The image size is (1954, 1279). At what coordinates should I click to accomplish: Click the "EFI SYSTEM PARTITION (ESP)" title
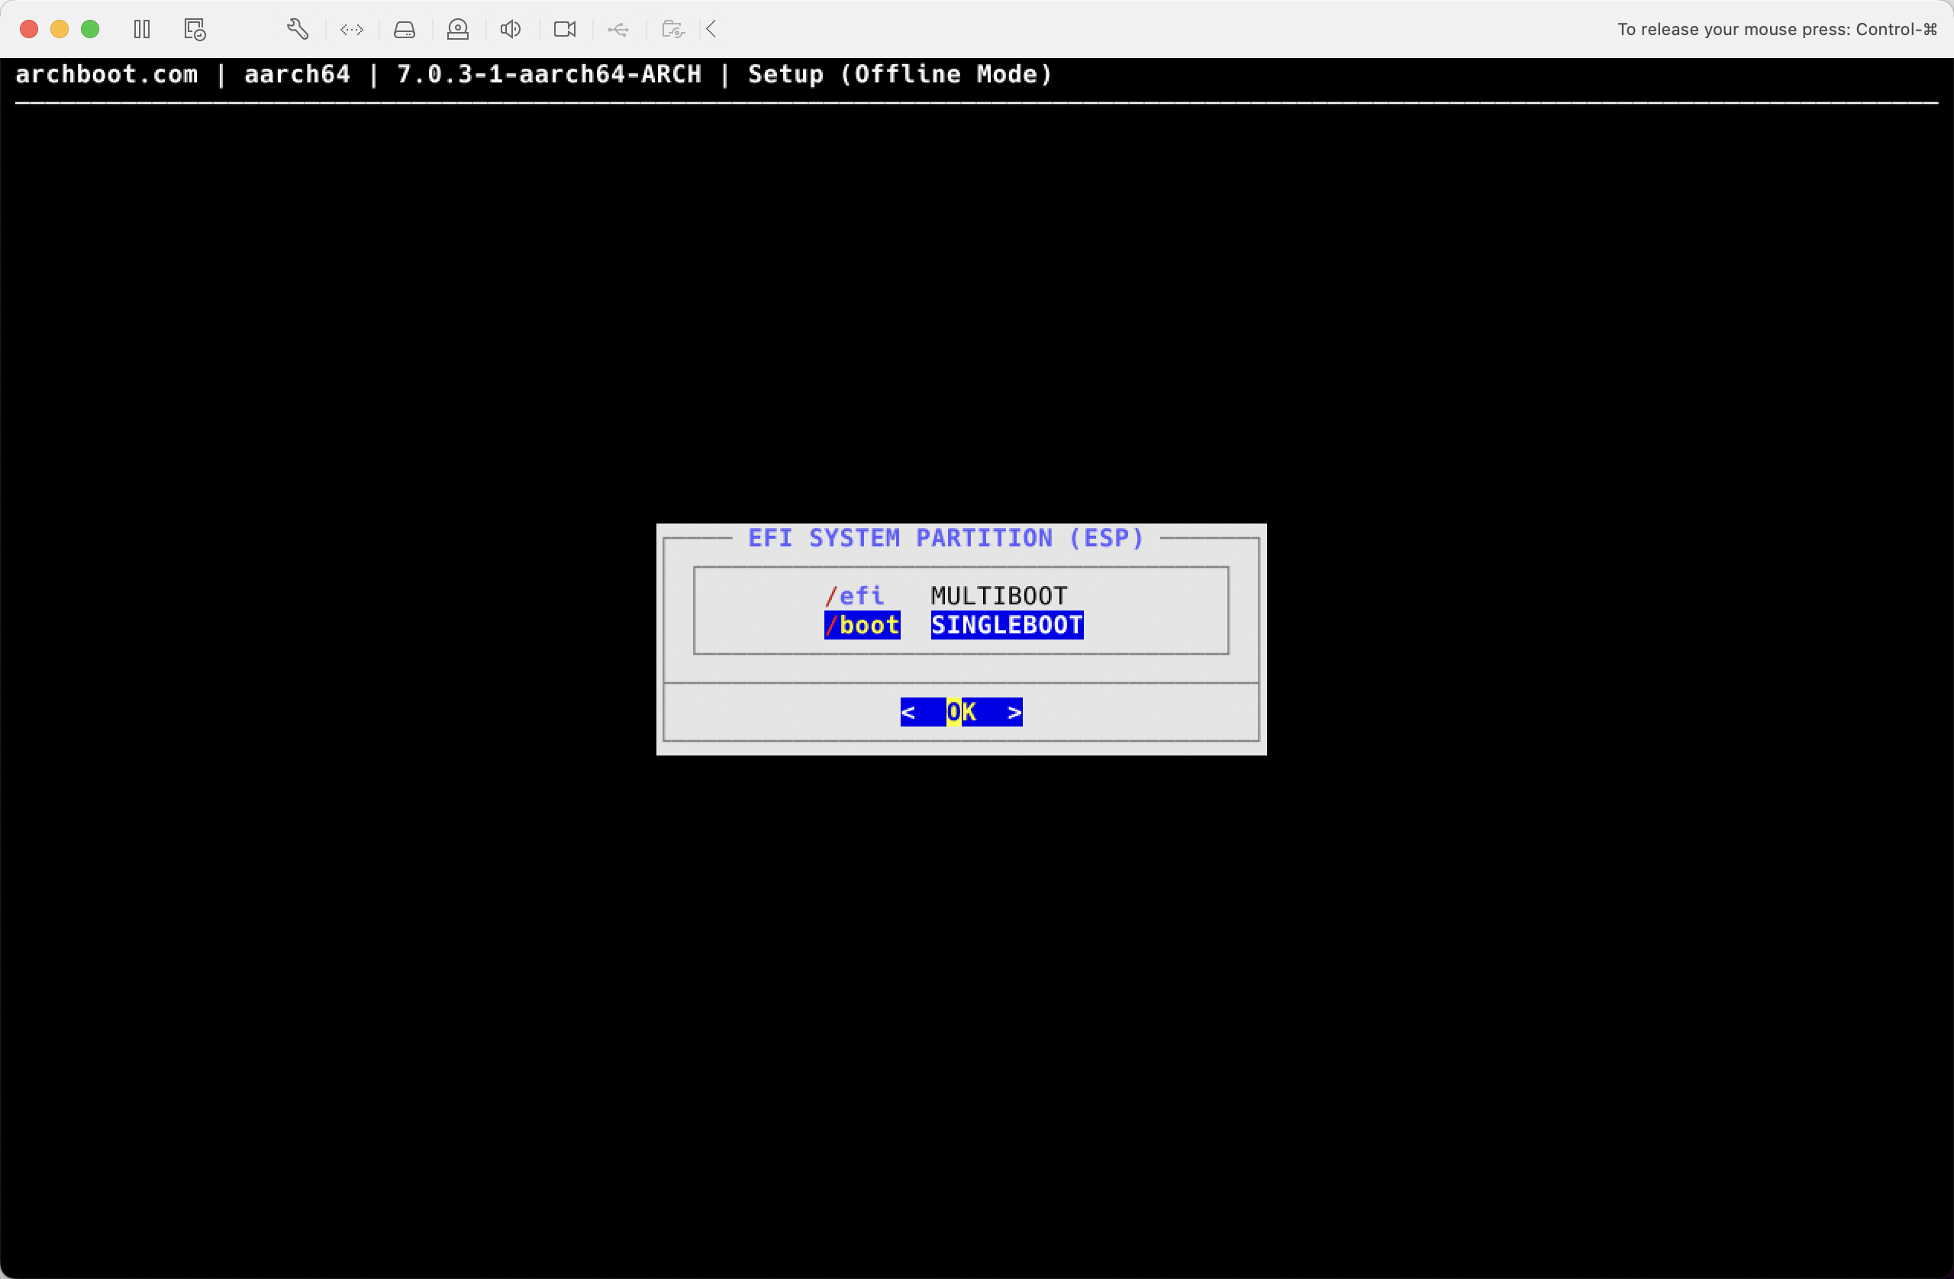[946, 538]
